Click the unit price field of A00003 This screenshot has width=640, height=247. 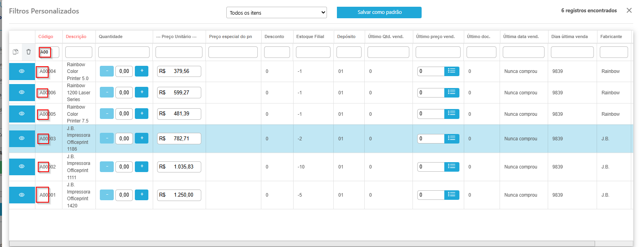pyautogui.click(x=179, y=139)
